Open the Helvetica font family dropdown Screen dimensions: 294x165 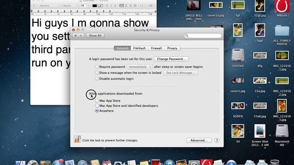click(50, 5)
